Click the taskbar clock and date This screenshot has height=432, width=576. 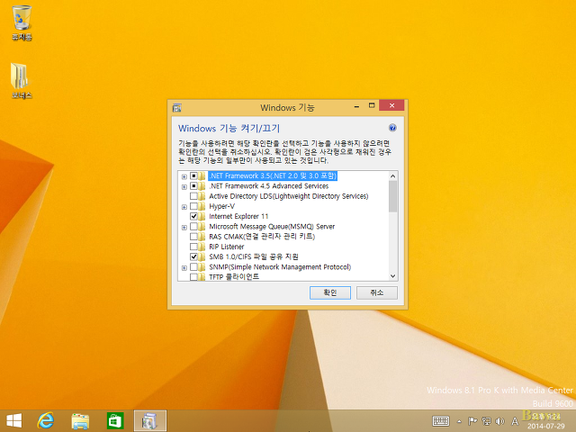[x=546, y=421]
